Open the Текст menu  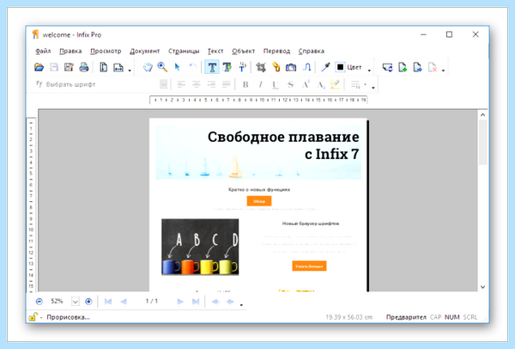pos(215,51)
